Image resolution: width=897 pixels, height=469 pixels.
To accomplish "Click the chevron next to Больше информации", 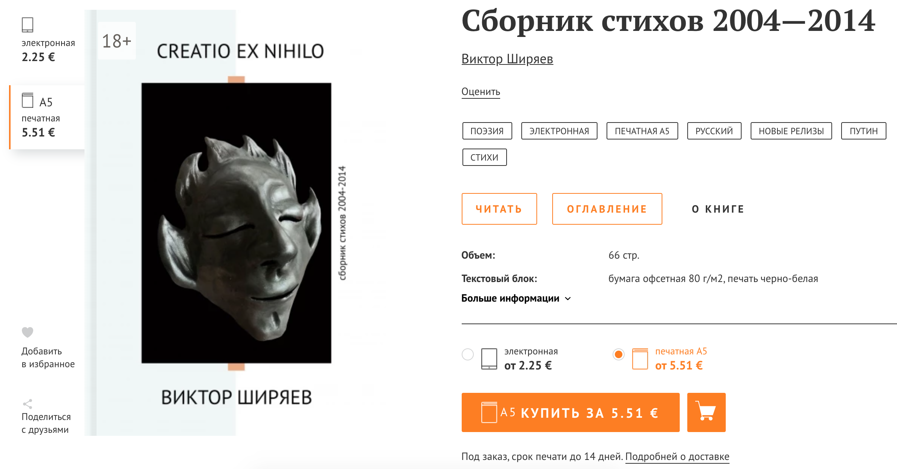I will 568,299.
